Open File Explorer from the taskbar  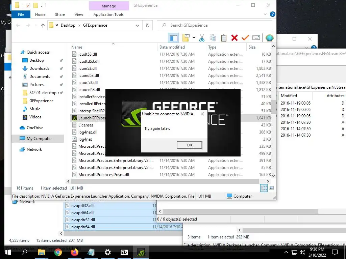(x=42, y=252)
